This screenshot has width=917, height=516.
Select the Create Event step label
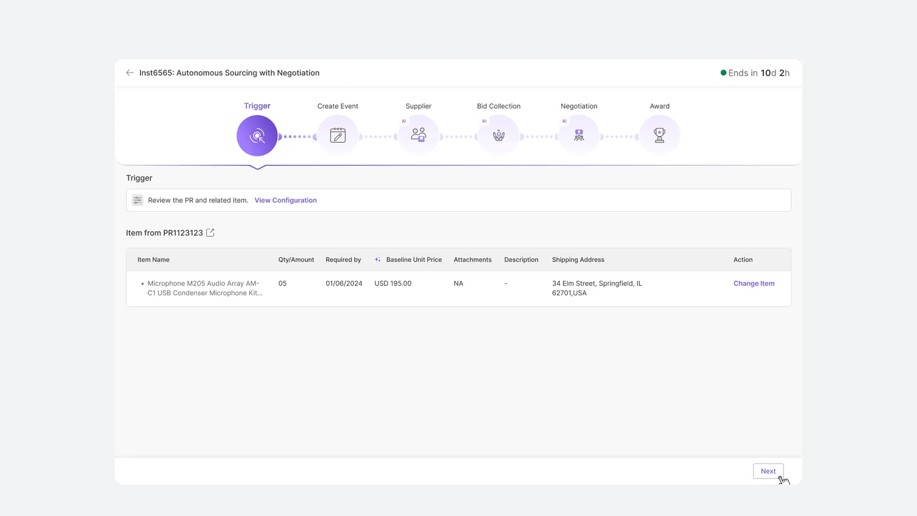click(x=338, y=106)
